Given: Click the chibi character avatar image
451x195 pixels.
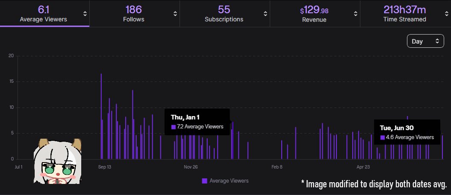Looking at the screenshot, I should 58,161.
